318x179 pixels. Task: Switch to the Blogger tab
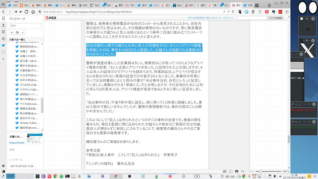pos(24,5)
